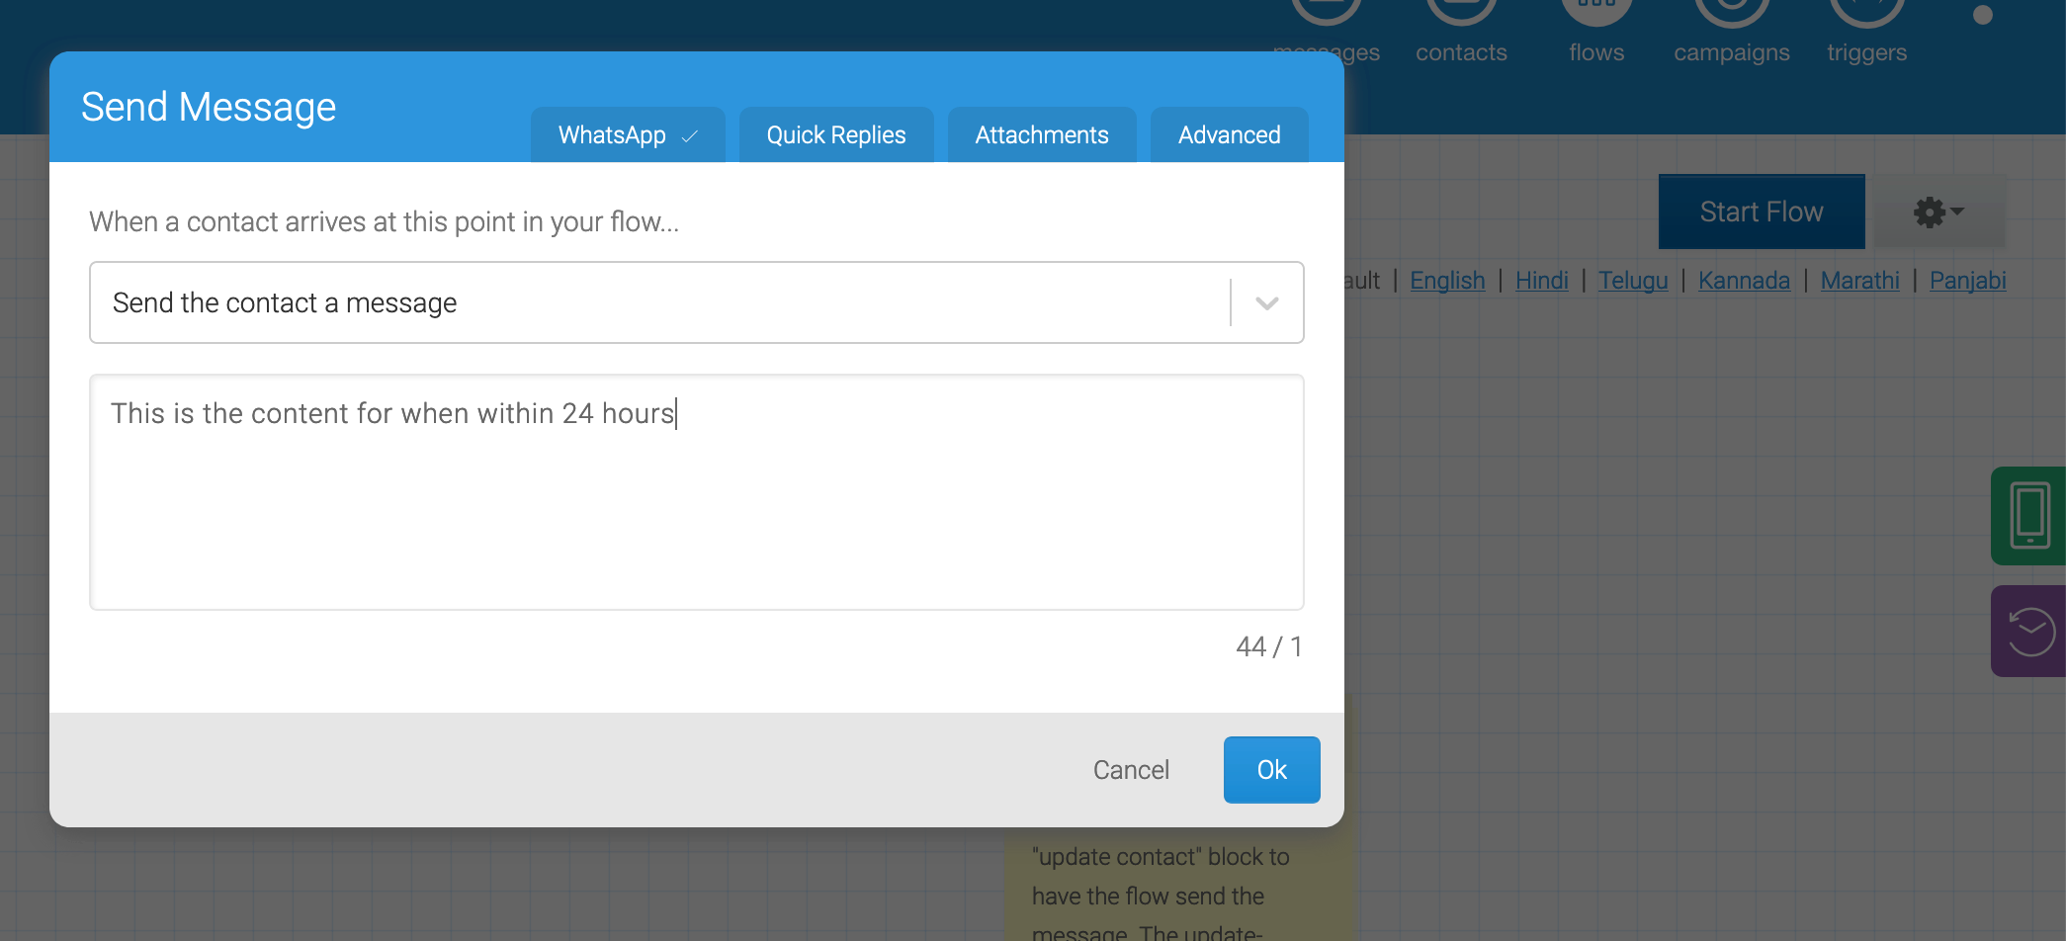Start the flow with the Start Flow button
2066x941 pixels.
coord(1761,212)
